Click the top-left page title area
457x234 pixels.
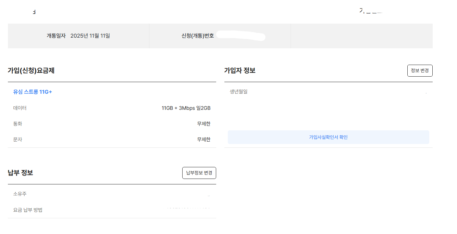34,11
